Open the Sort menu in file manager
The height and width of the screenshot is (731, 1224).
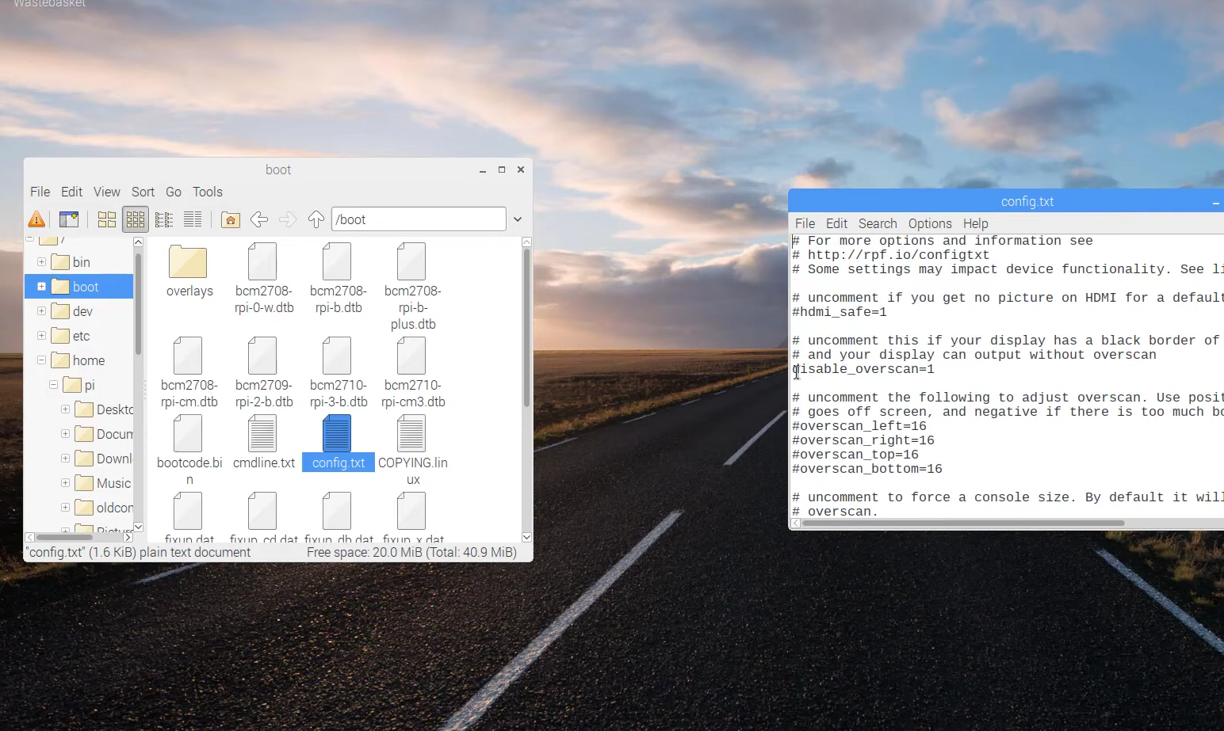143,192
